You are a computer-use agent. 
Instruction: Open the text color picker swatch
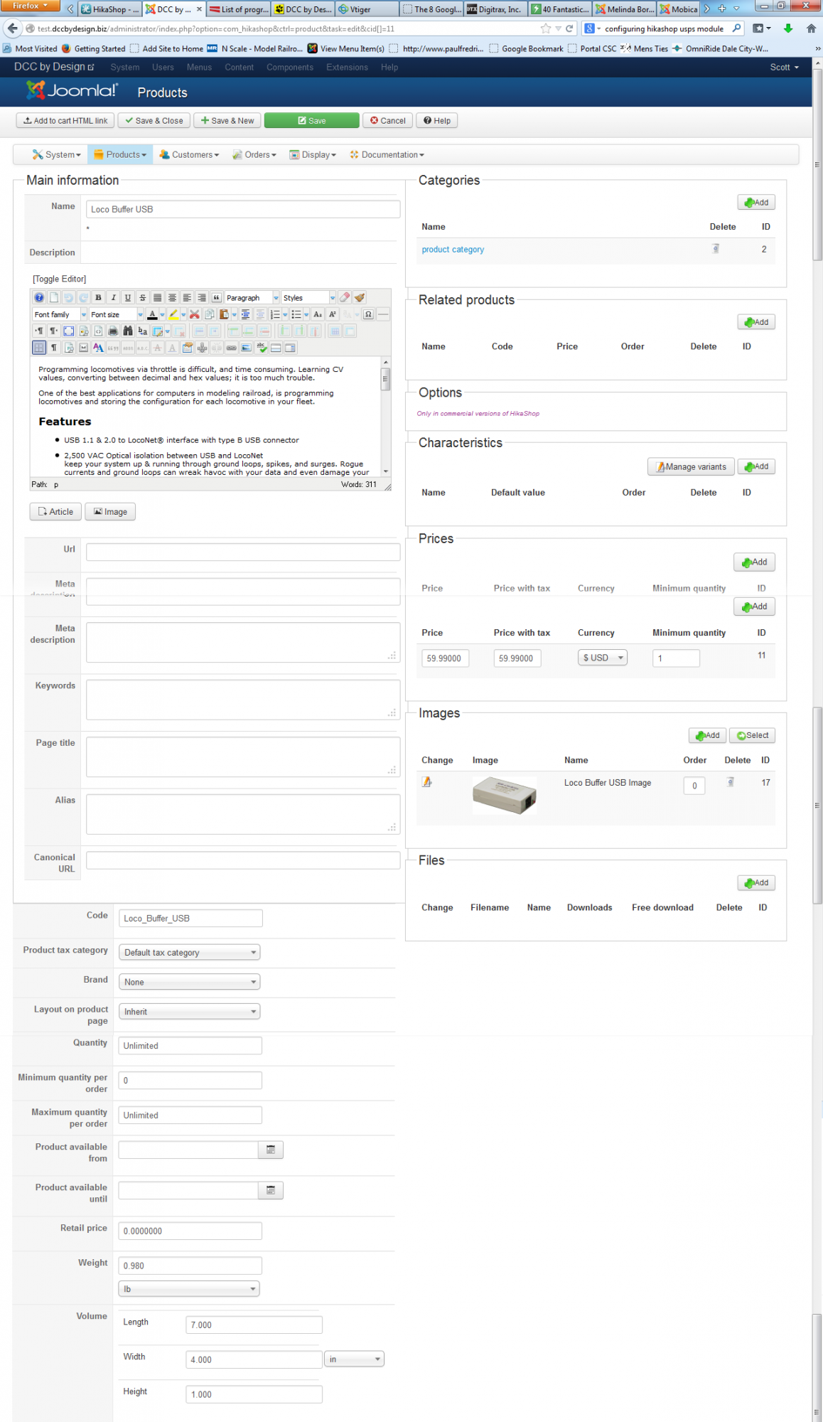(x=152, y=314)
